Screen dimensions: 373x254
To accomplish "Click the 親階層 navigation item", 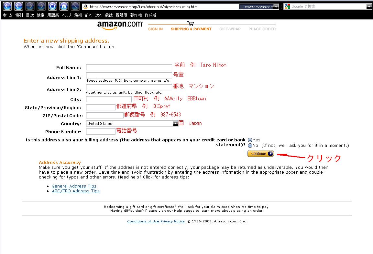I will [x=121, y=15].
